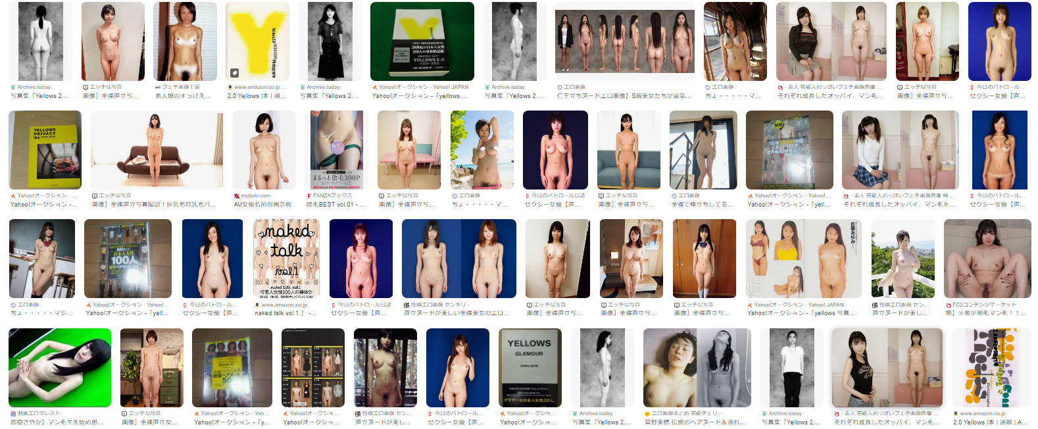Image resolution: width=1038 pixels, height=429 pixels.
Task: Open the Yellows Glamour book cover thumbnail
Action: click(530, 368)
